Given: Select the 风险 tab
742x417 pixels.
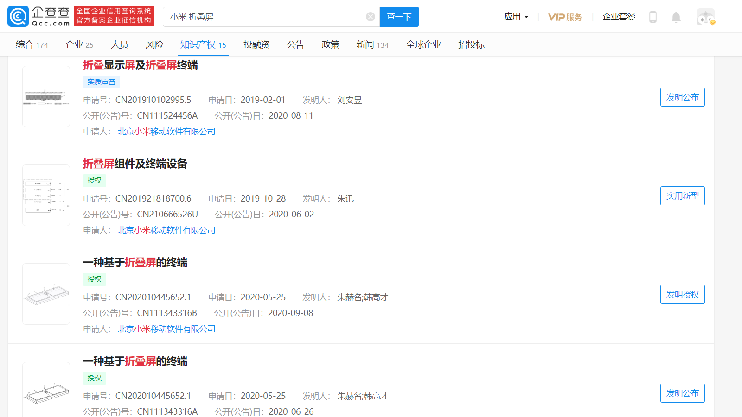Looking at the screenshot, I should coord(154,44).
